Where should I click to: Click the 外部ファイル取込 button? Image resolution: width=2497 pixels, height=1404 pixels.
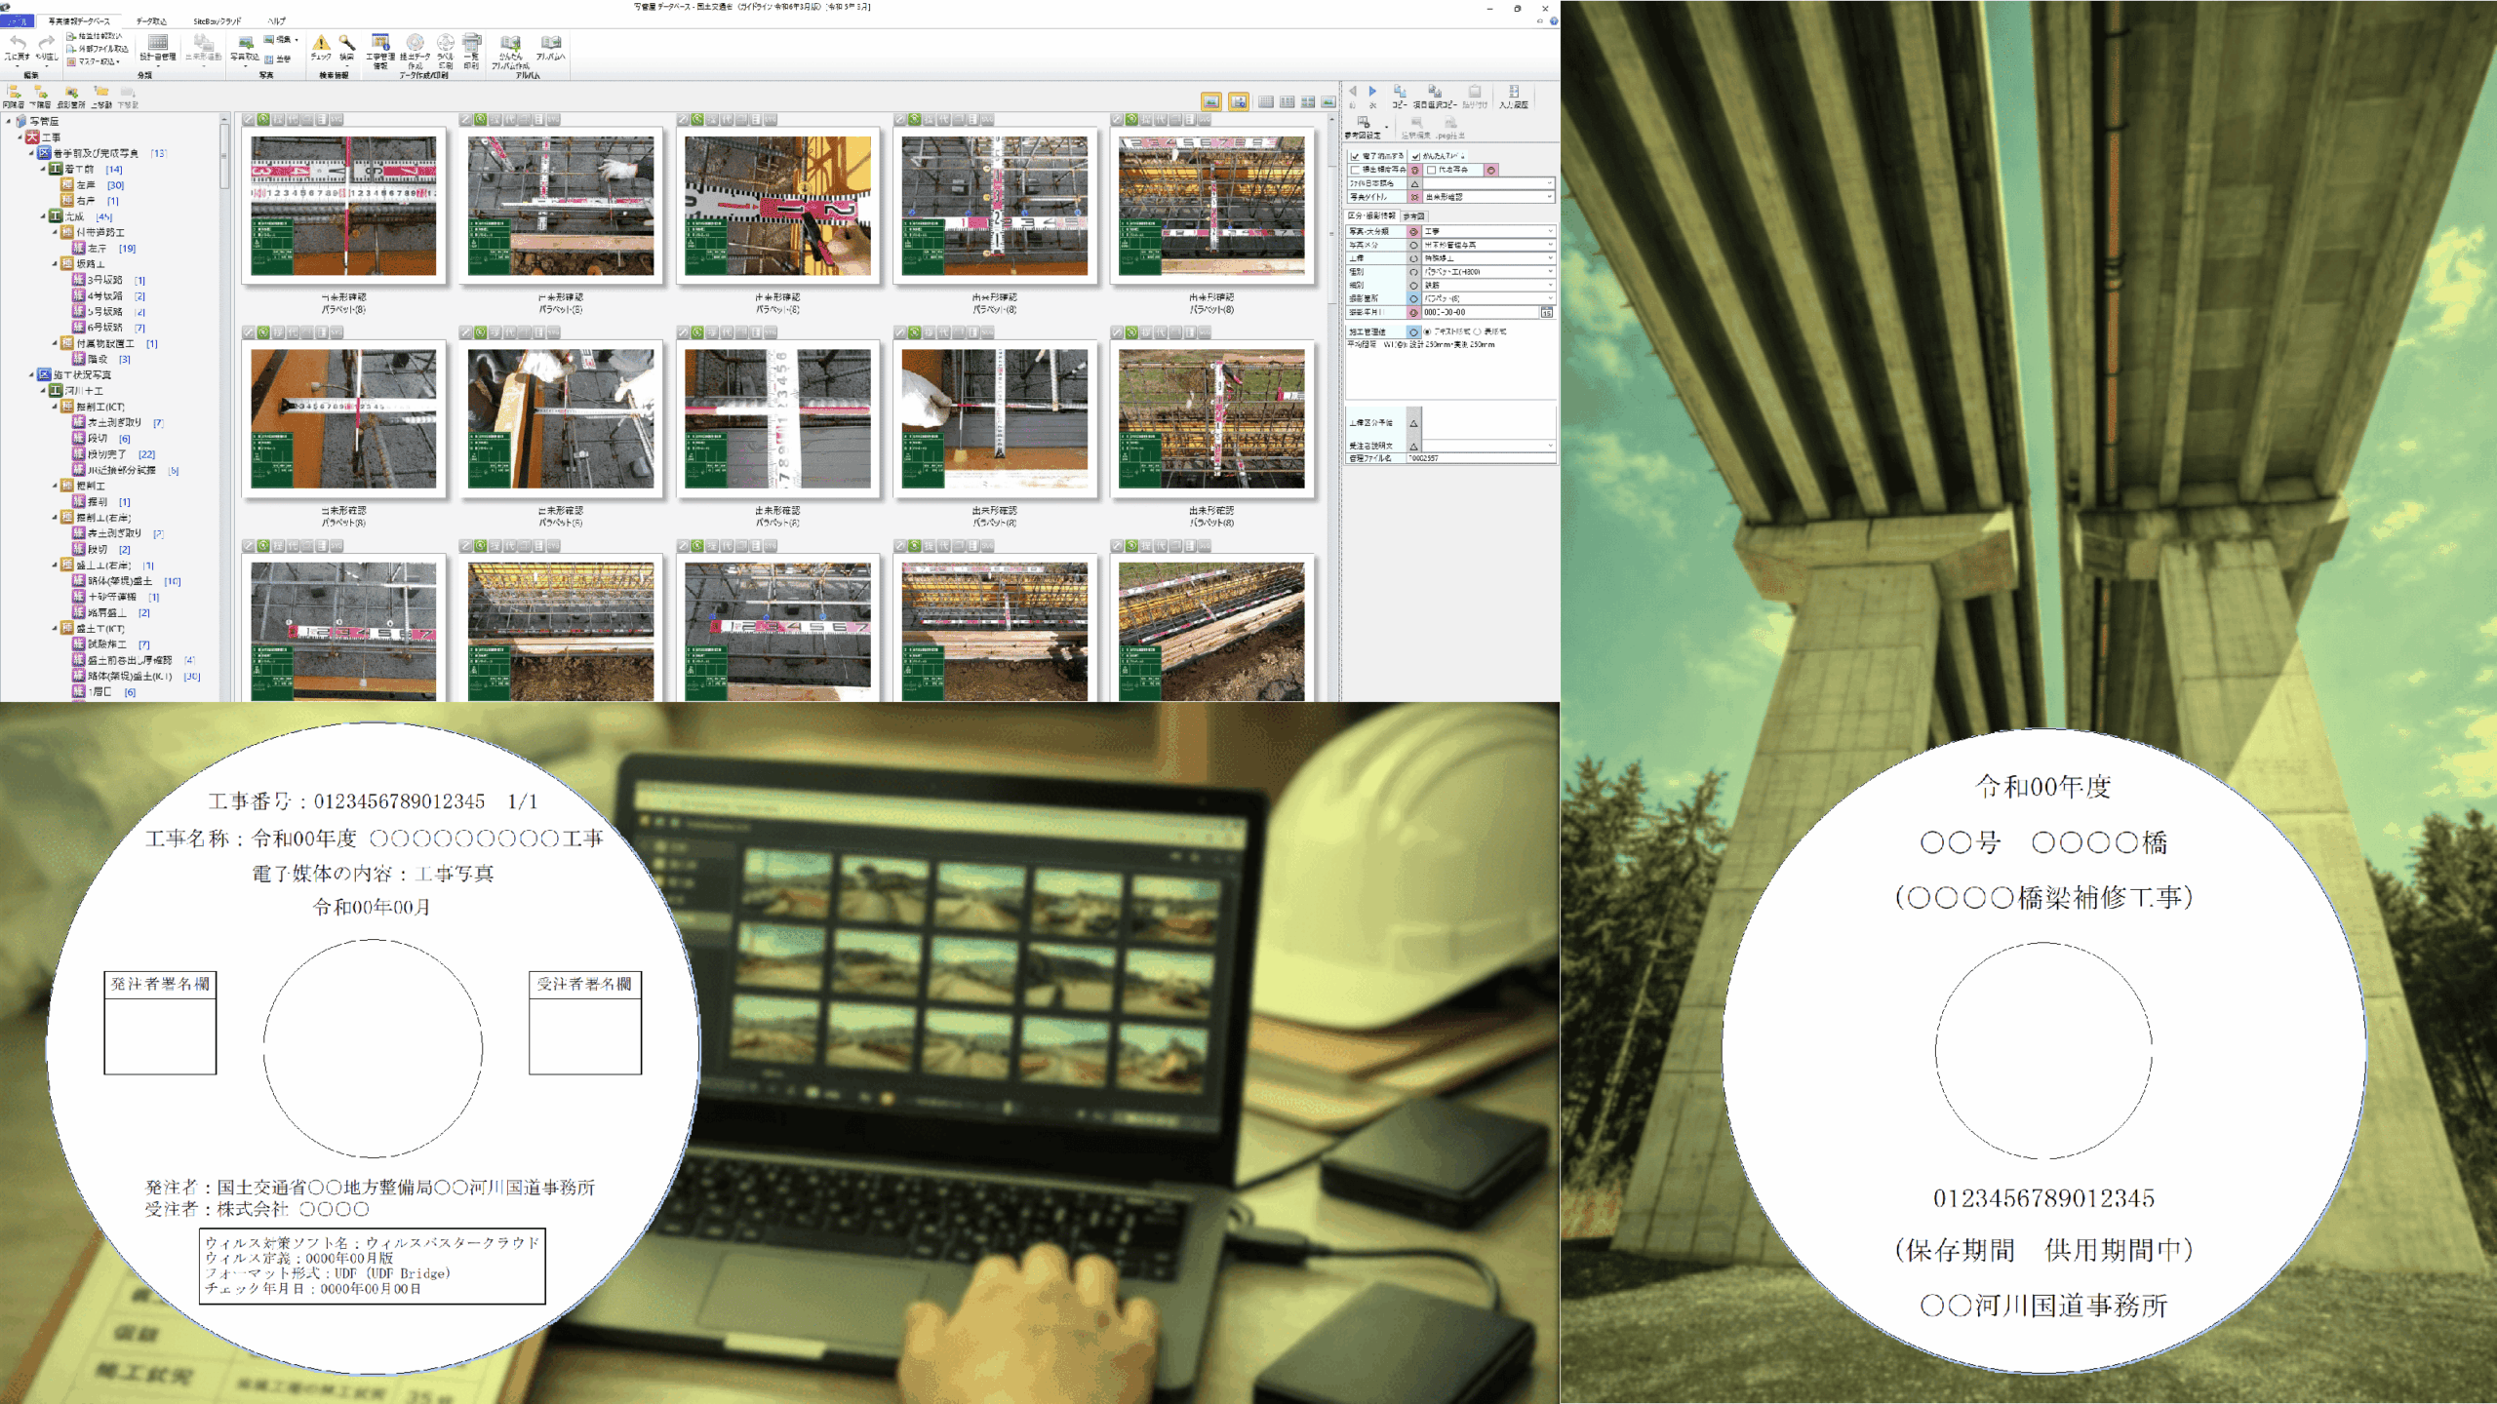(98, 49)
